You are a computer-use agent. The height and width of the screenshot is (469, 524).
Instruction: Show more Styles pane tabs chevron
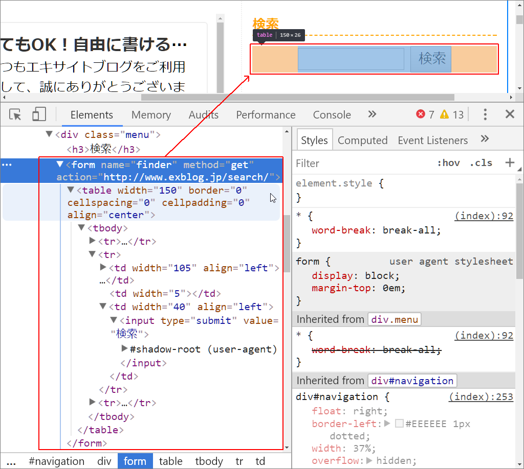pos(485,139)
